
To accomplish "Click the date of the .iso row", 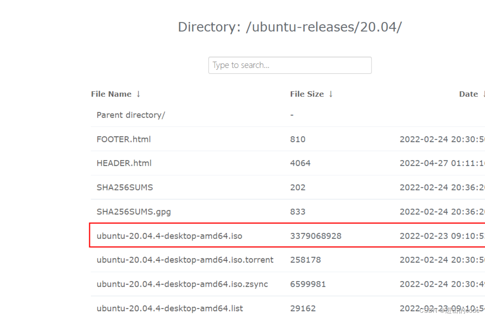I will (x=442, y=236).
